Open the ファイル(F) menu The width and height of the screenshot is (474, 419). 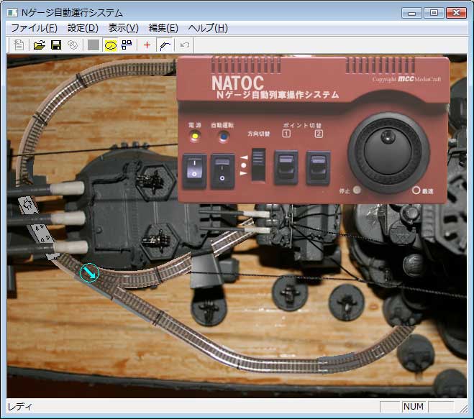(34, 29)
